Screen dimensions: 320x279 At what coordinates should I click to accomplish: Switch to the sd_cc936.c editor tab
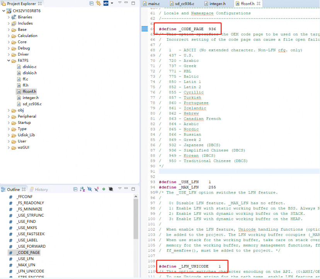click(x=183, y=3)
